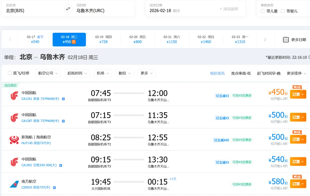The image size is (310, 196).
Task: Sort by 低价优先
Action: [x=218, y=73]
